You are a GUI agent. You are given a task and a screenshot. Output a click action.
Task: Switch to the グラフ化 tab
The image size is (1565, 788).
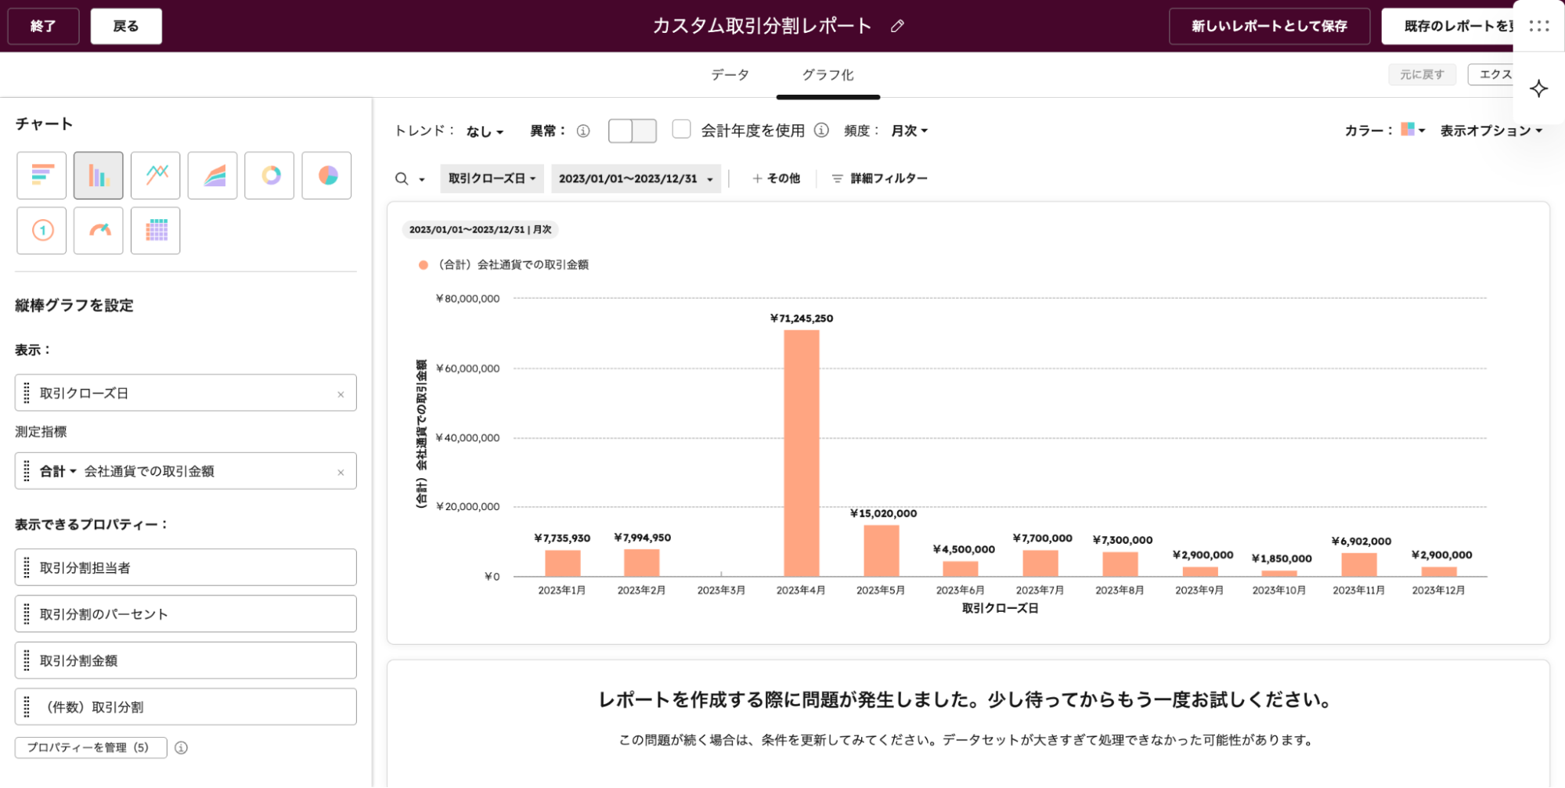[x=828, y=75]
